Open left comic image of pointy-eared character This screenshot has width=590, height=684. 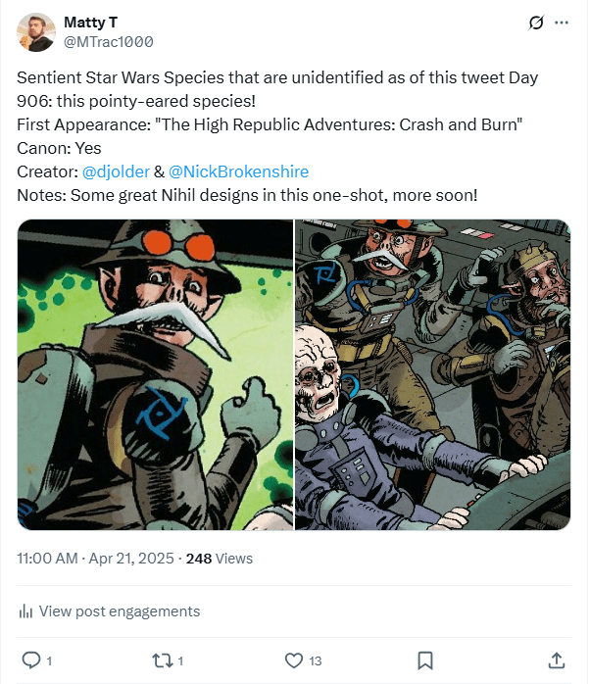(x=155, y=374)
